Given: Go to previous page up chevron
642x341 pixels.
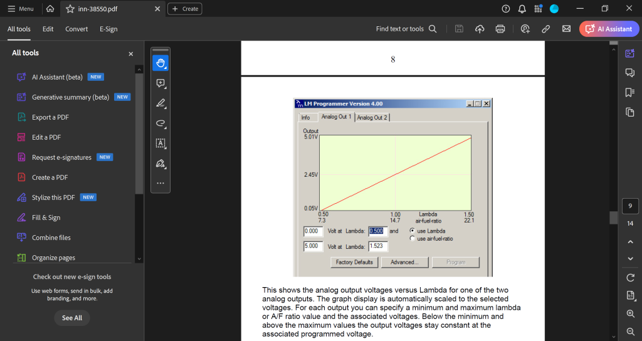Looking at the screenshot, I should [x=631, y=242].
